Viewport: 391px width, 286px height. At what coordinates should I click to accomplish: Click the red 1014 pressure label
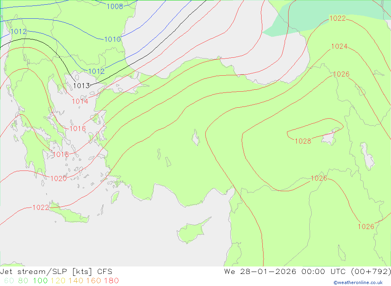(80, 101)
